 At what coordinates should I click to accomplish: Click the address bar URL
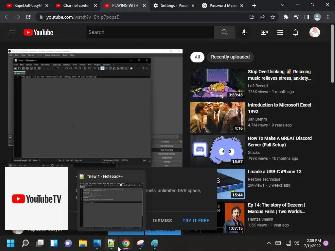(x=82, y=17)
